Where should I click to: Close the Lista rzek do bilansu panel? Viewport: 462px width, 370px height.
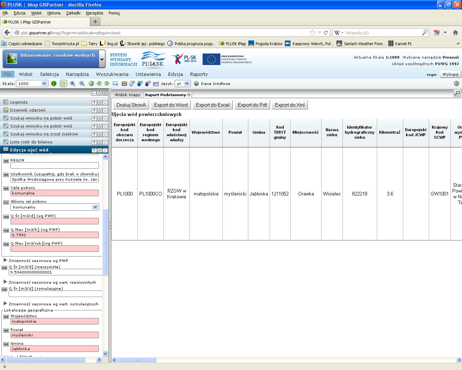[105, 142]
